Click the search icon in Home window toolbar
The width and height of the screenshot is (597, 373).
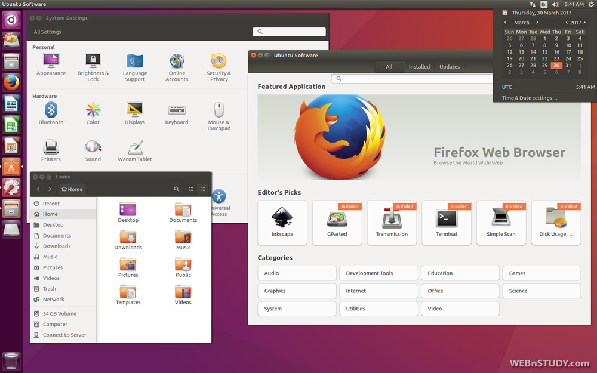(x=177, y=189)
